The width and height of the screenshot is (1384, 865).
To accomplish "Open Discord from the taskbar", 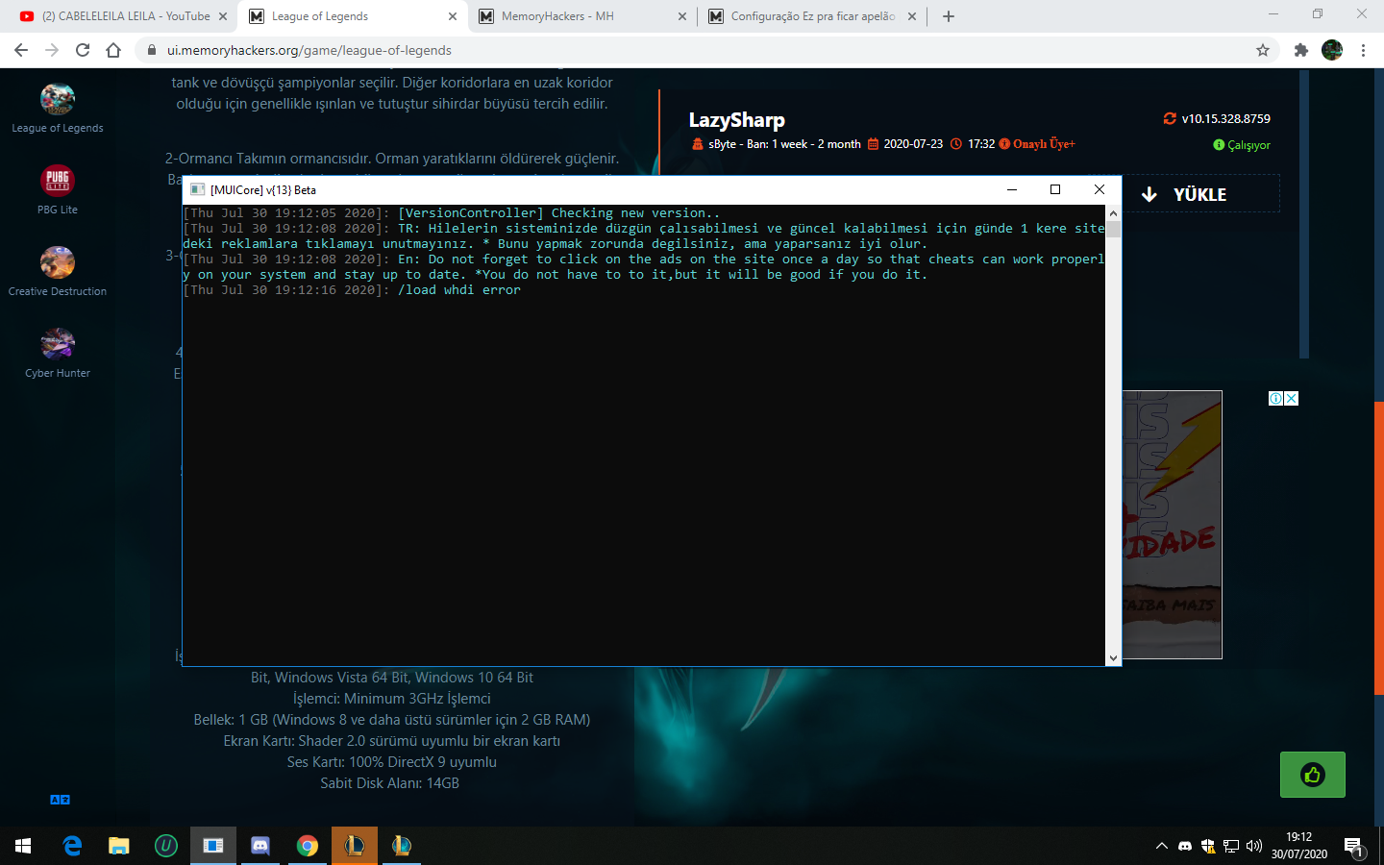I will (260, 846).
